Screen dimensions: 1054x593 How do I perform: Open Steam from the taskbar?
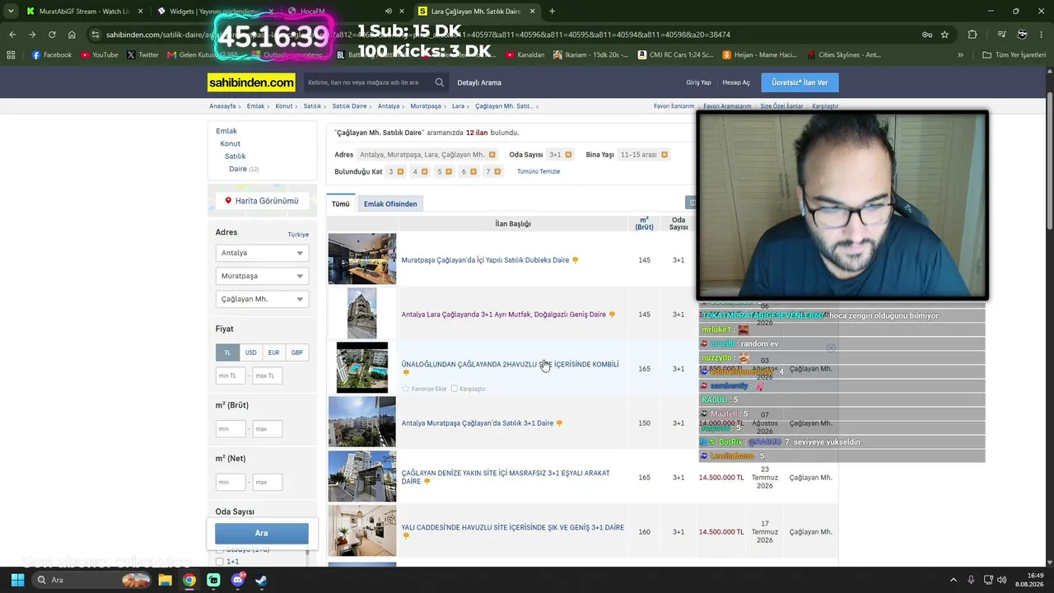[261, 580]
